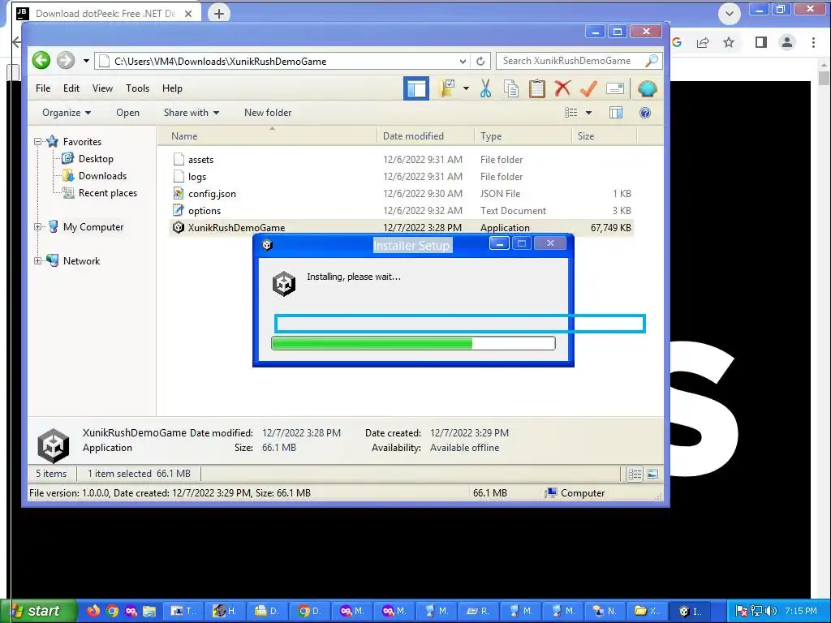Launch Chrome from the quick launch bar
831x623 pixels.
(112, 611)
